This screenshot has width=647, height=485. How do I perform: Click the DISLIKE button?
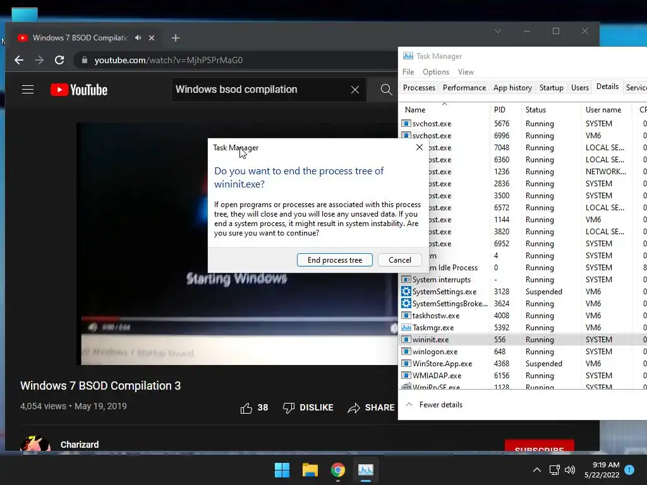308,407
